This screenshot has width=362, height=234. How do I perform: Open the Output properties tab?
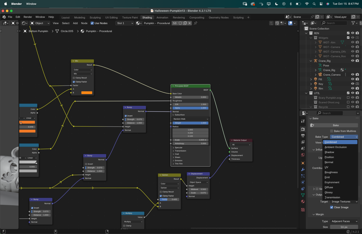pyautogui.click(x=303, y=136)
